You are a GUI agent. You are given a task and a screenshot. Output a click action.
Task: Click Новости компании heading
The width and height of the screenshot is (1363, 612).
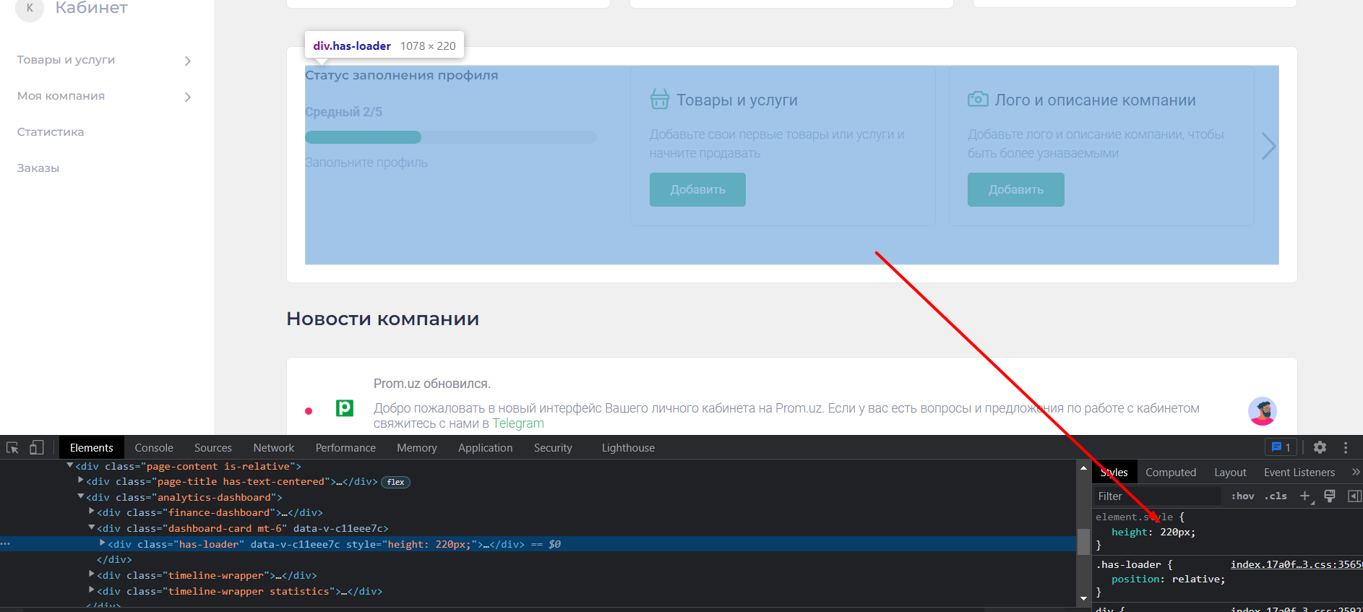[382, 319]
